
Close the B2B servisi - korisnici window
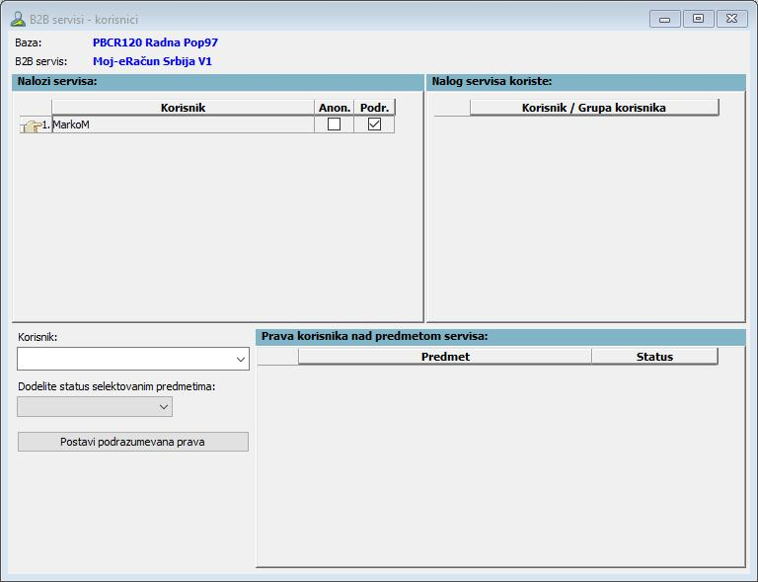coord(731,19)
